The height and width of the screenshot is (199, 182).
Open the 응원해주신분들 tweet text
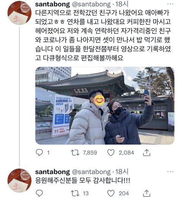[83, 180]
